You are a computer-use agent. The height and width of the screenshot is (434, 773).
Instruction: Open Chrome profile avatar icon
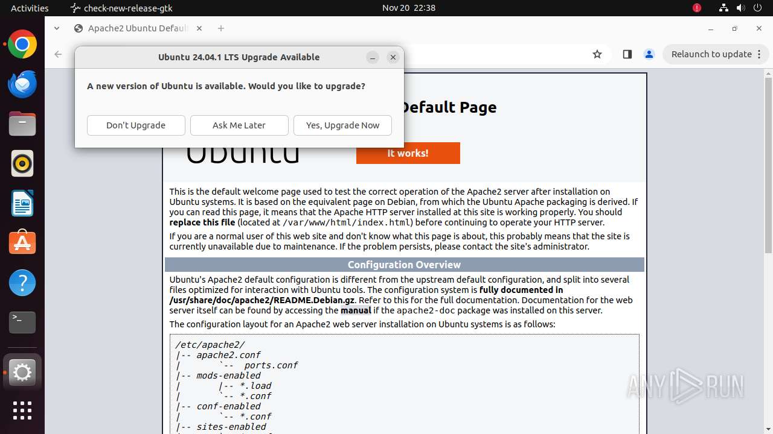point(649,54)
